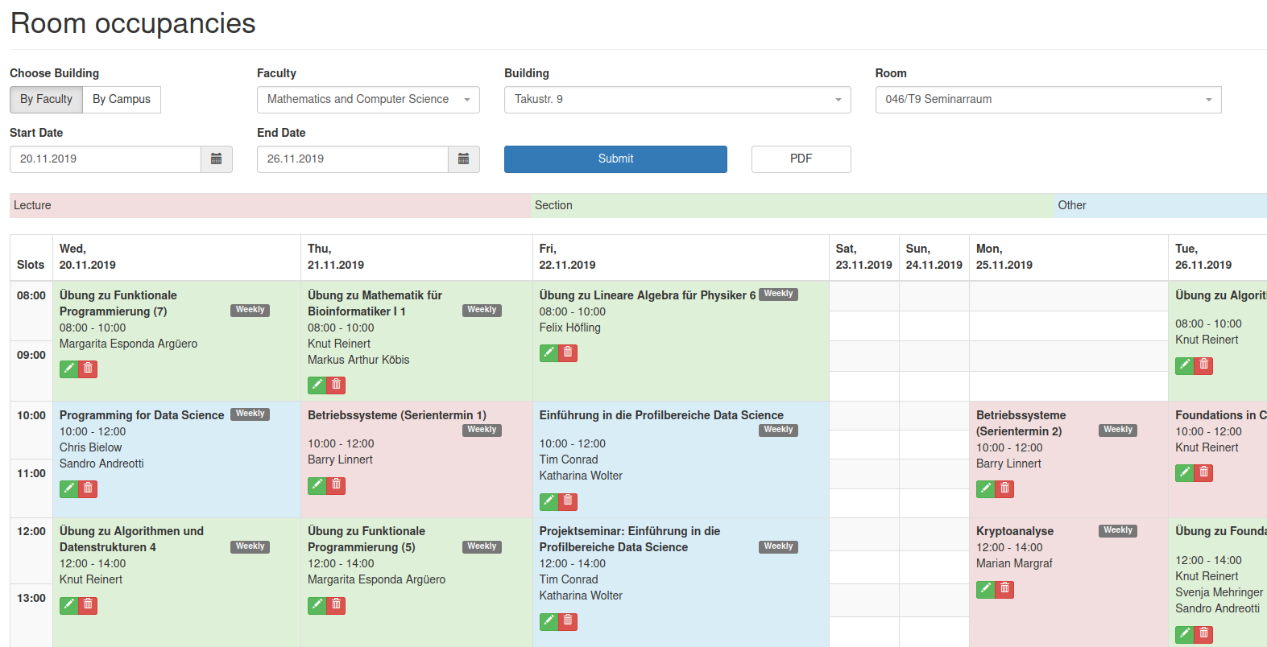Click the Kryptoanalyse event title
1267x647 pixels.
point(1015,532)
